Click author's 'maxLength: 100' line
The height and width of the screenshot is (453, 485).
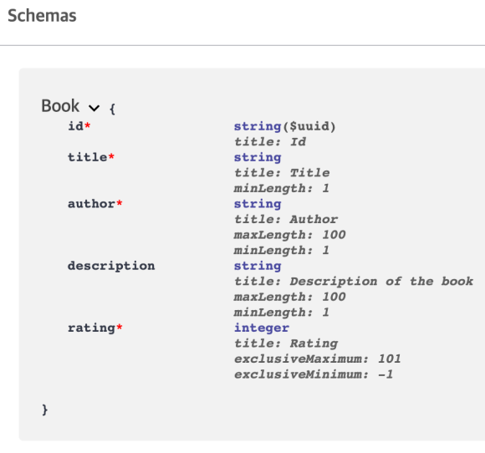(290, 235)
